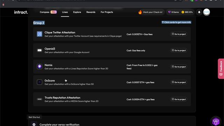The height and width of the screenshot is (126, 224).
Task: Click Openid3 Google Account description
Action: click(x=67, y=52)
